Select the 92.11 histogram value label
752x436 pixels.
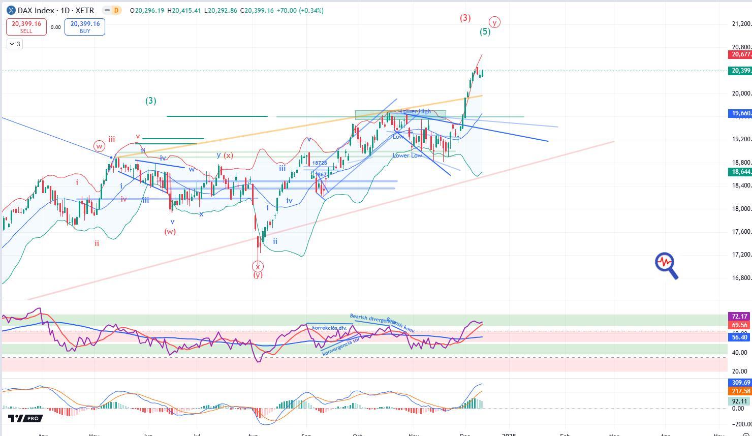click(739, 401)
